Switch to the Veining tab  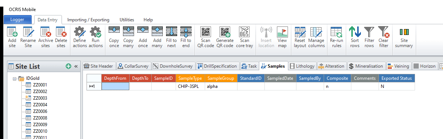click(399, 66)
